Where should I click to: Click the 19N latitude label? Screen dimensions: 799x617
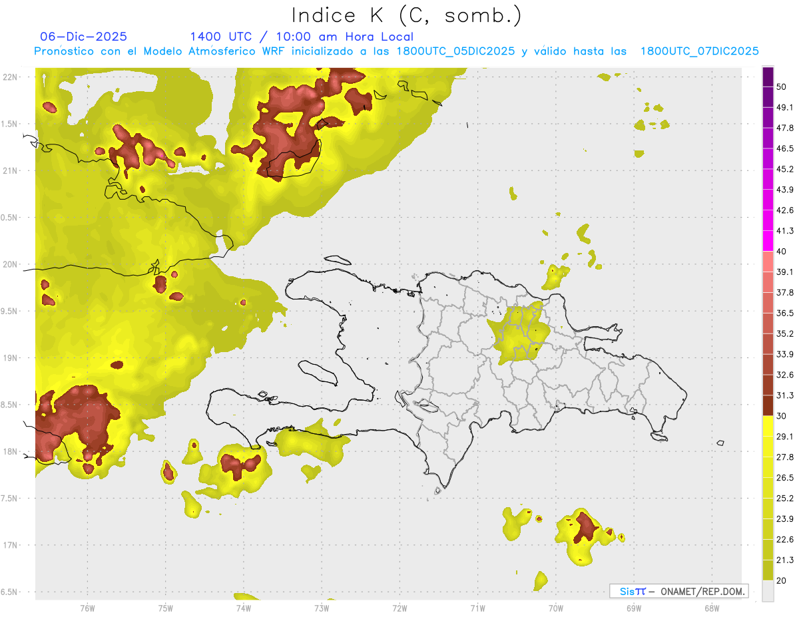[x=9, y=358]
